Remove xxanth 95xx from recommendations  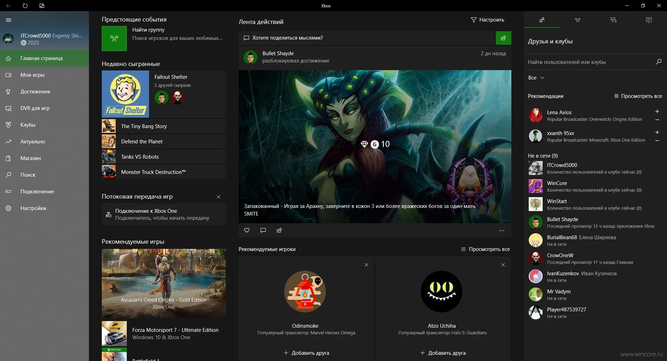pos(657,141)
